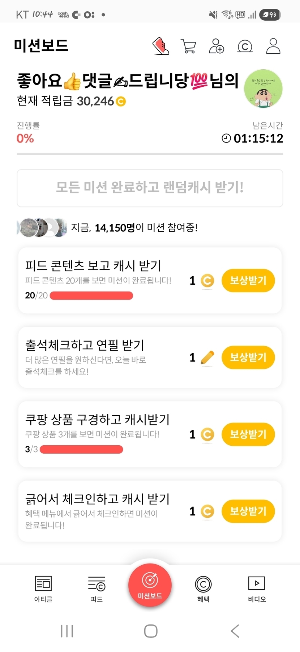300x652 pixels.
Task: Claim reward for 피드 콘텐츠 mission
Action: [248, 280]
